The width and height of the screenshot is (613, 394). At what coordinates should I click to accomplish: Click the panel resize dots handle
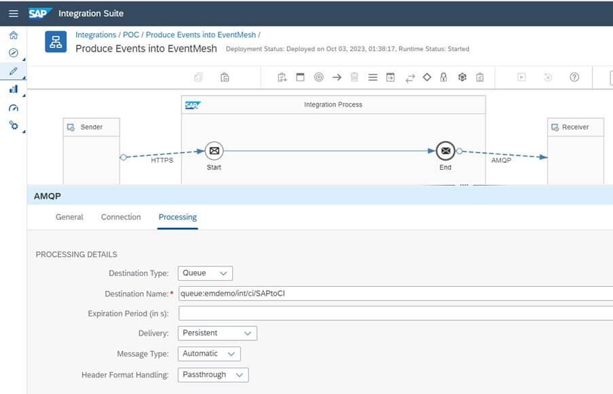464,185
